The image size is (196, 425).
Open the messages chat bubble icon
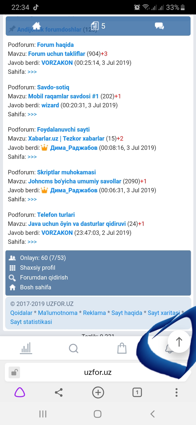click(x=159, y=26)
